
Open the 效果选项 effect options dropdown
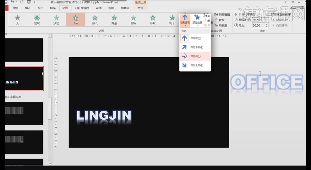click(185, 20)
